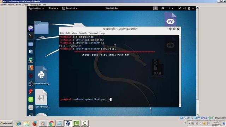Click the pen icon in the top bar
The height and width of the screenshot is (127, 226).
coord(180,8)
